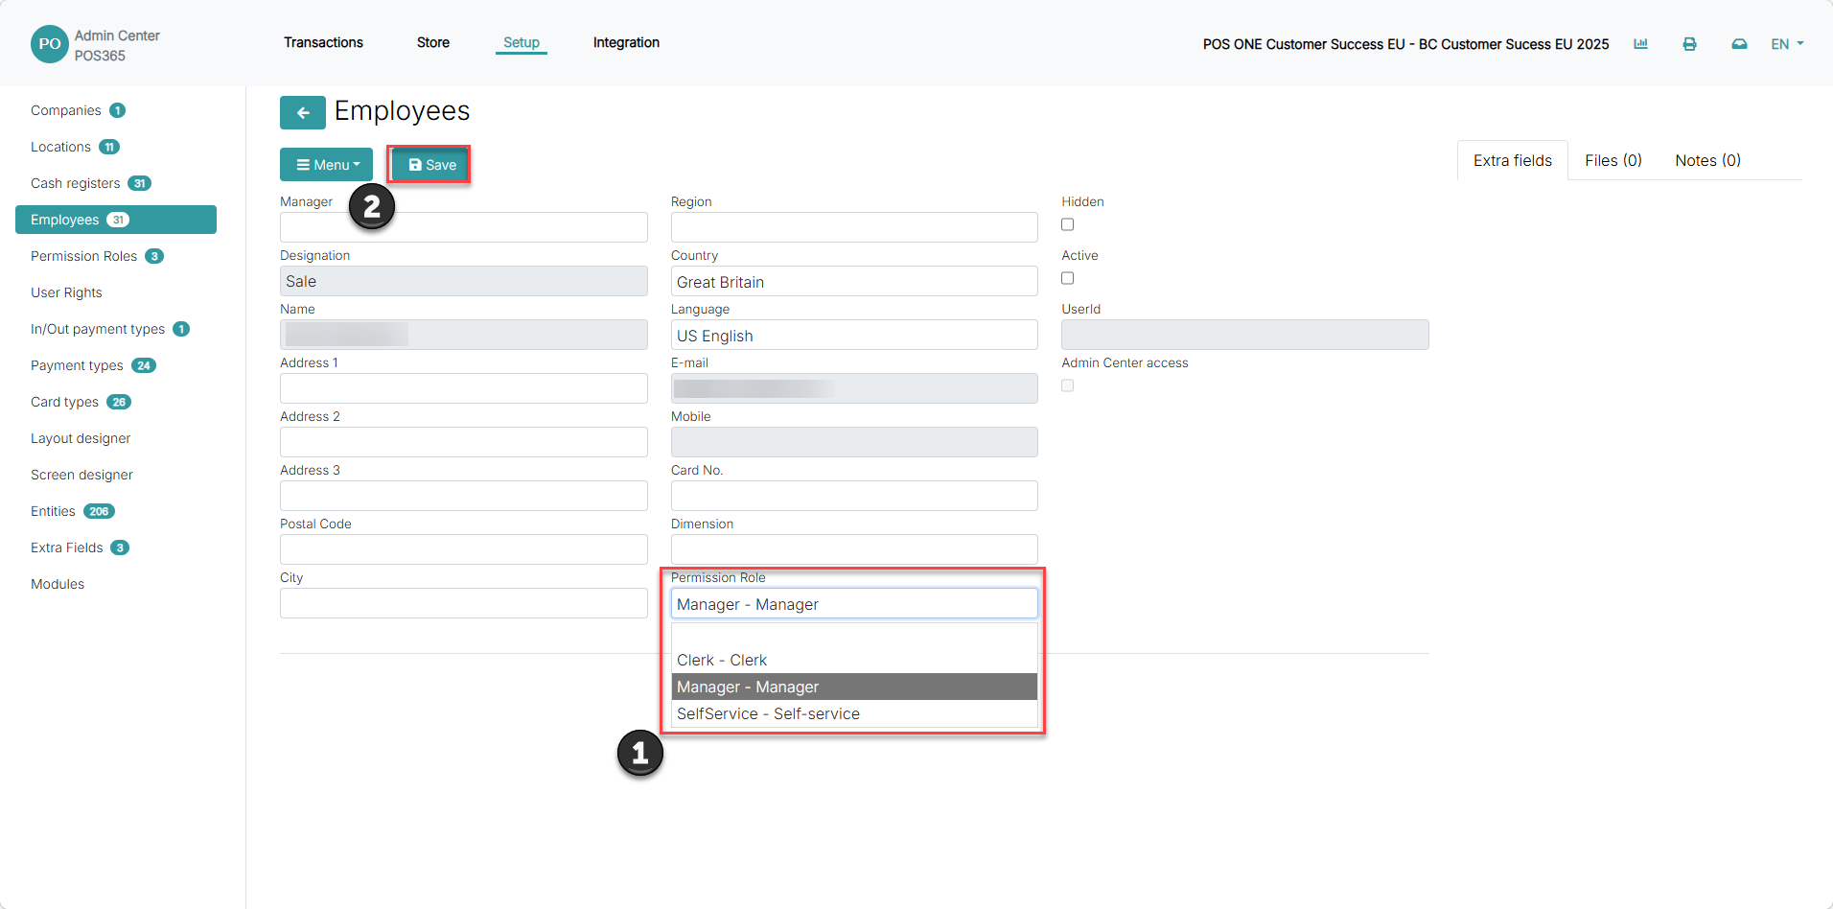Select Manager - Manager option in list
Viewport: 1833px width, 909px height.
854,687
